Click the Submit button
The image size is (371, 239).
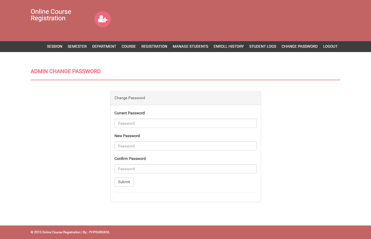pyautogui.click(x=124, y=182)
